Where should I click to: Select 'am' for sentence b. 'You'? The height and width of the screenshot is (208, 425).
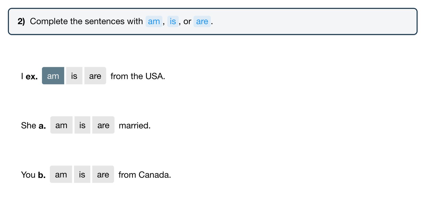pos(61,174)
